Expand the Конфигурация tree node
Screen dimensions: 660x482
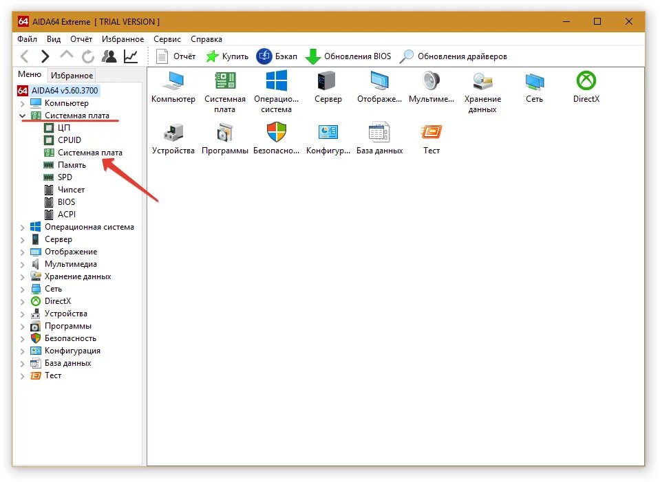tap(22, 351)
